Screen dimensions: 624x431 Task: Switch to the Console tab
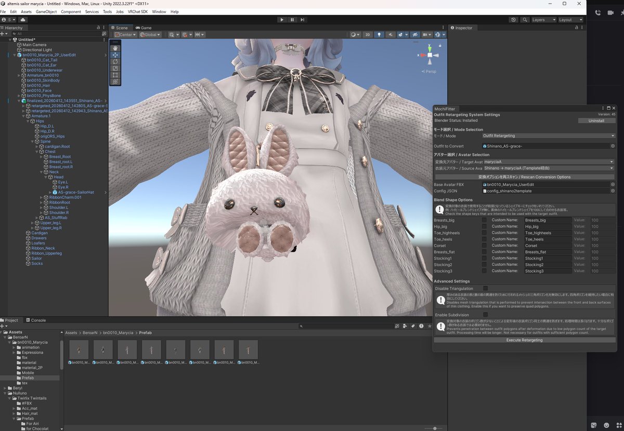tap(36, 320)
